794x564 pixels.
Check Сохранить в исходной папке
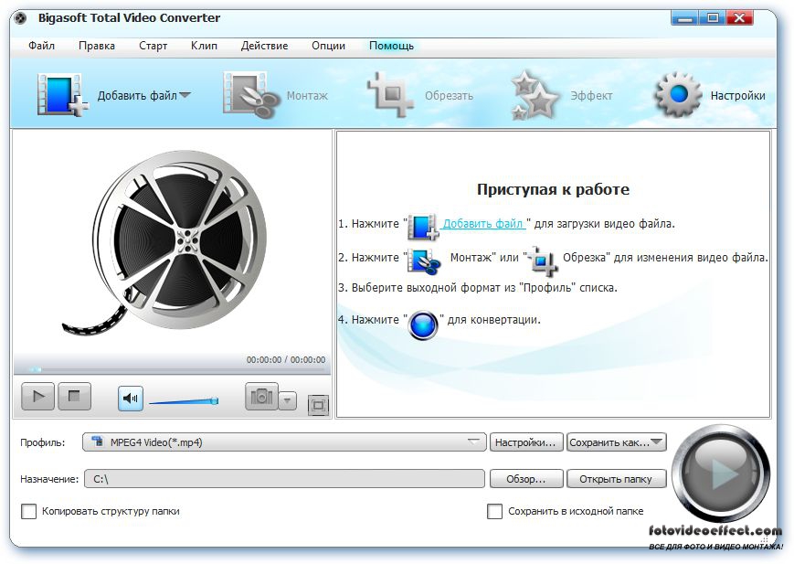[494, 511]
